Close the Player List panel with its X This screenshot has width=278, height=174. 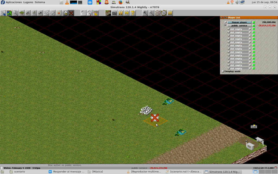tap(221, 18)
